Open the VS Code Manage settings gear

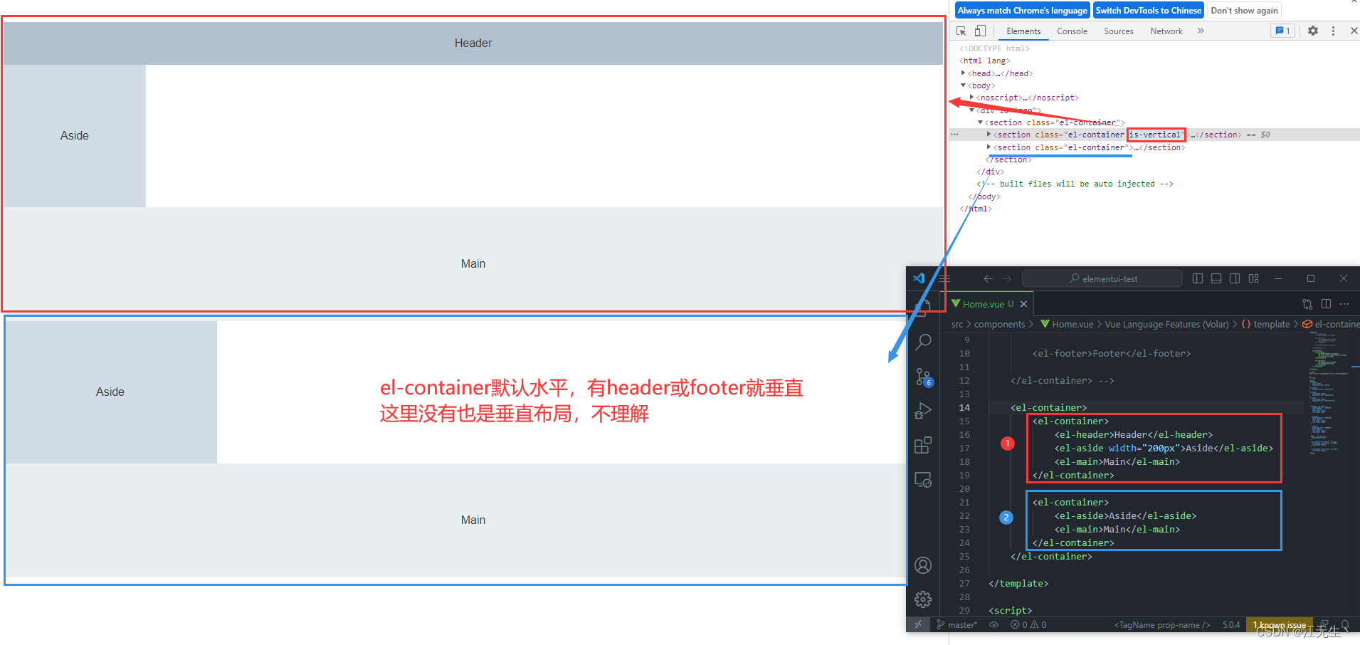[x=923, y=599]
